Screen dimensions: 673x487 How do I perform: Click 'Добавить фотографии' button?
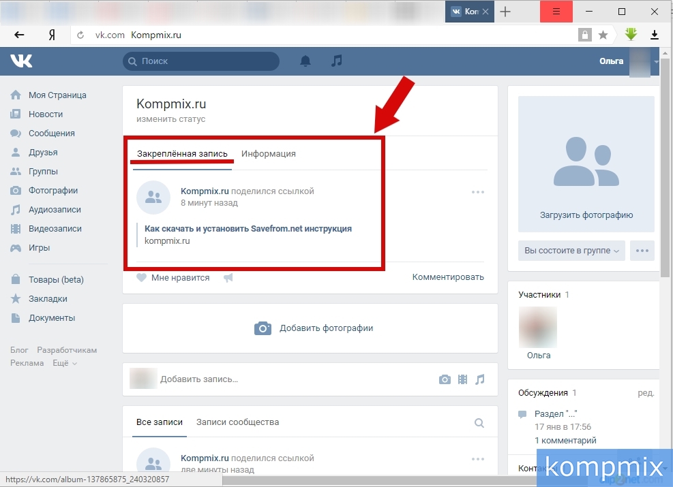pos(314,328)
